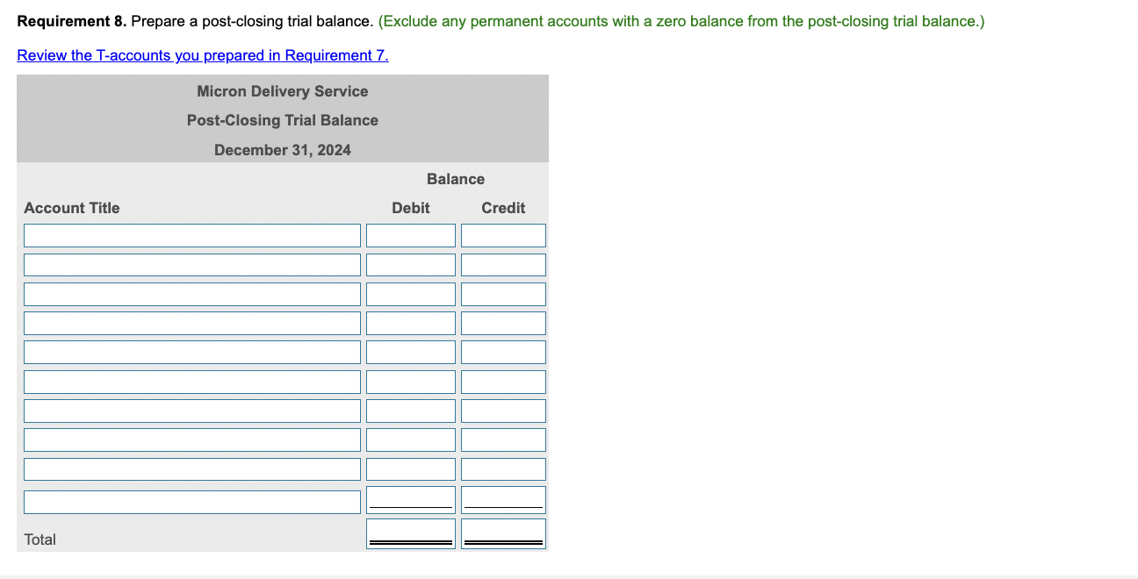The width and height of the screenshot is (1138, 579).
Task: Select the Total row Credit input field
Action: [503, 532]
